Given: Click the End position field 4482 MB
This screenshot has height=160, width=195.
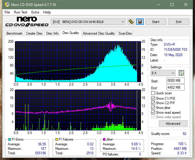Looking at the screenshot, I should 175,87.
